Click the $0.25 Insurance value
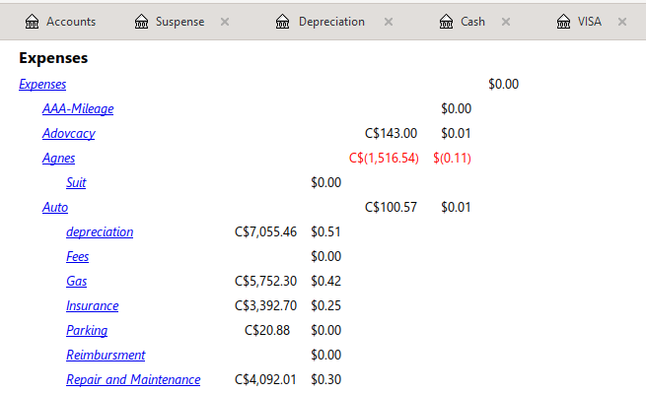Image resolution: width=646 pixels, height=393 pixels. click(325, 306)
